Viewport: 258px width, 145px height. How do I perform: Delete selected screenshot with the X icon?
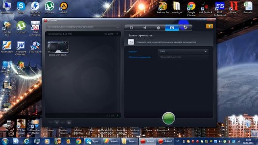[x=56, y=122]
